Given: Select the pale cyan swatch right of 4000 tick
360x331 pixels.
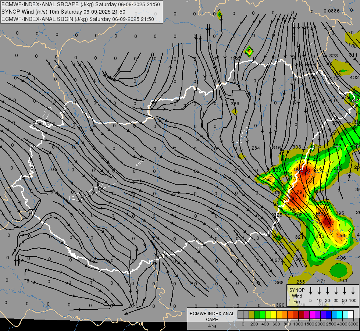Looking at the screenshot, I should (x=345, y=315).
